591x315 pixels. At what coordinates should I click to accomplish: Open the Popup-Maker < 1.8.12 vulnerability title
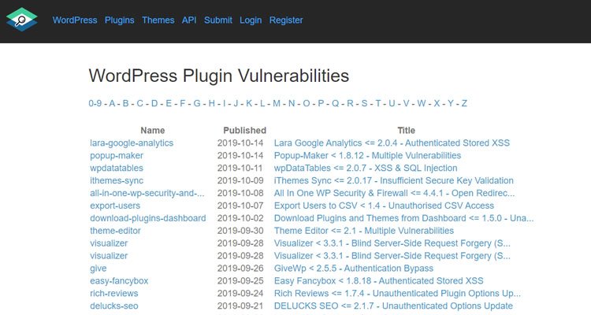point(367,156)
